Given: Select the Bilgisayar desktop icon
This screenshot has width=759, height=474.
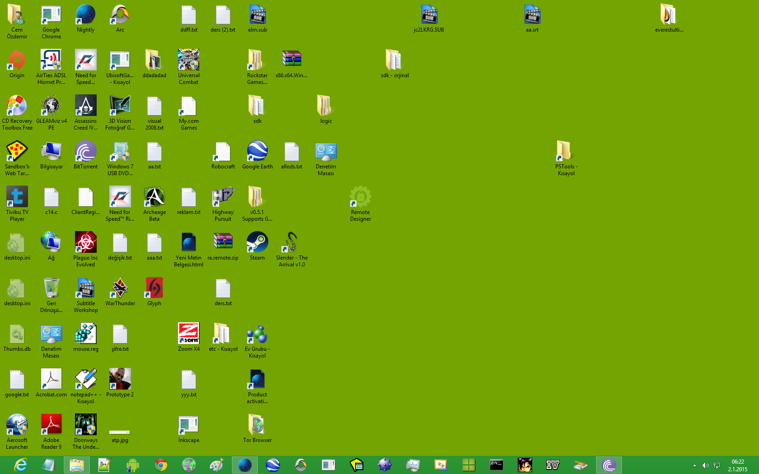Looking at the screenshot, I should pyautogui.click(x=52, y=155).
